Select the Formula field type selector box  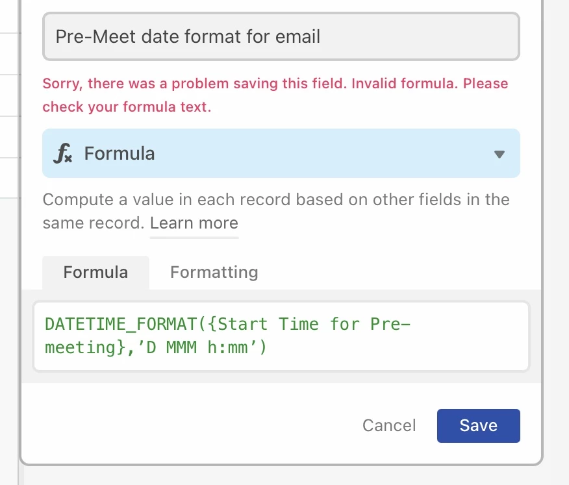pos(281,153)
